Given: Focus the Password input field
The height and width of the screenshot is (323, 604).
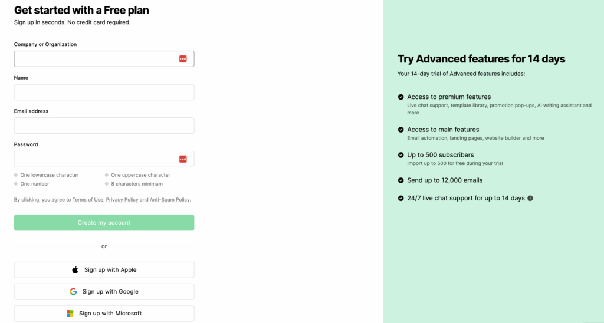Looking at the screenshot, I should click(x=94, y=159).
